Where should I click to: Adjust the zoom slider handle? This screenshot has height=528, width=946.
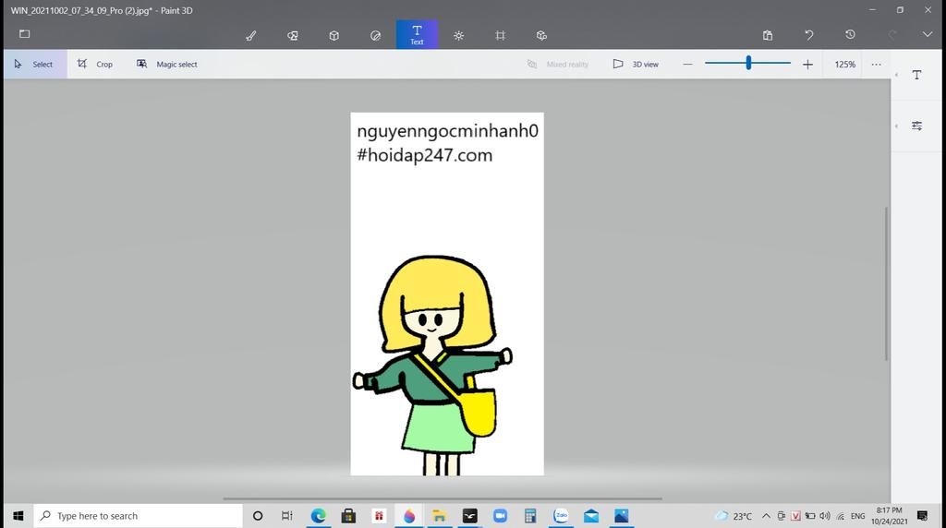(x=748, y=63)
